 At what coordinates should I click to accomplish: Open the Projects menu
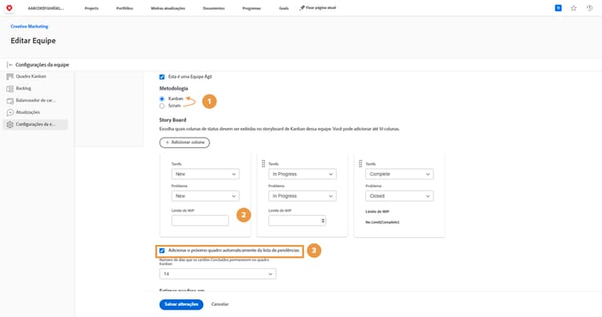tap(92, 8)
